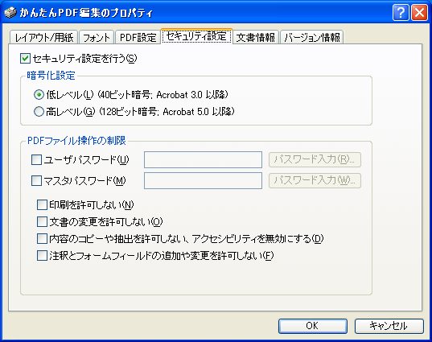Switch to the PDF設定 tab
This screenshot has height=342, width=432.
point(138,37)
